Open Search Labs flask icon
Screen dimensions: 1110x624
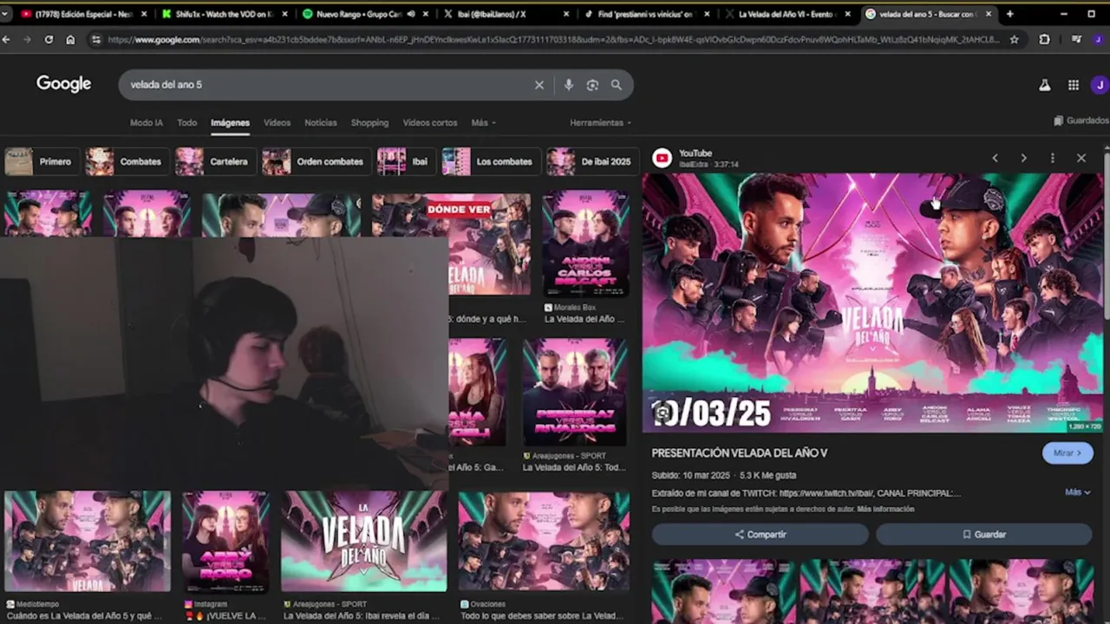pyautogui.click(x=1045, y=85)
